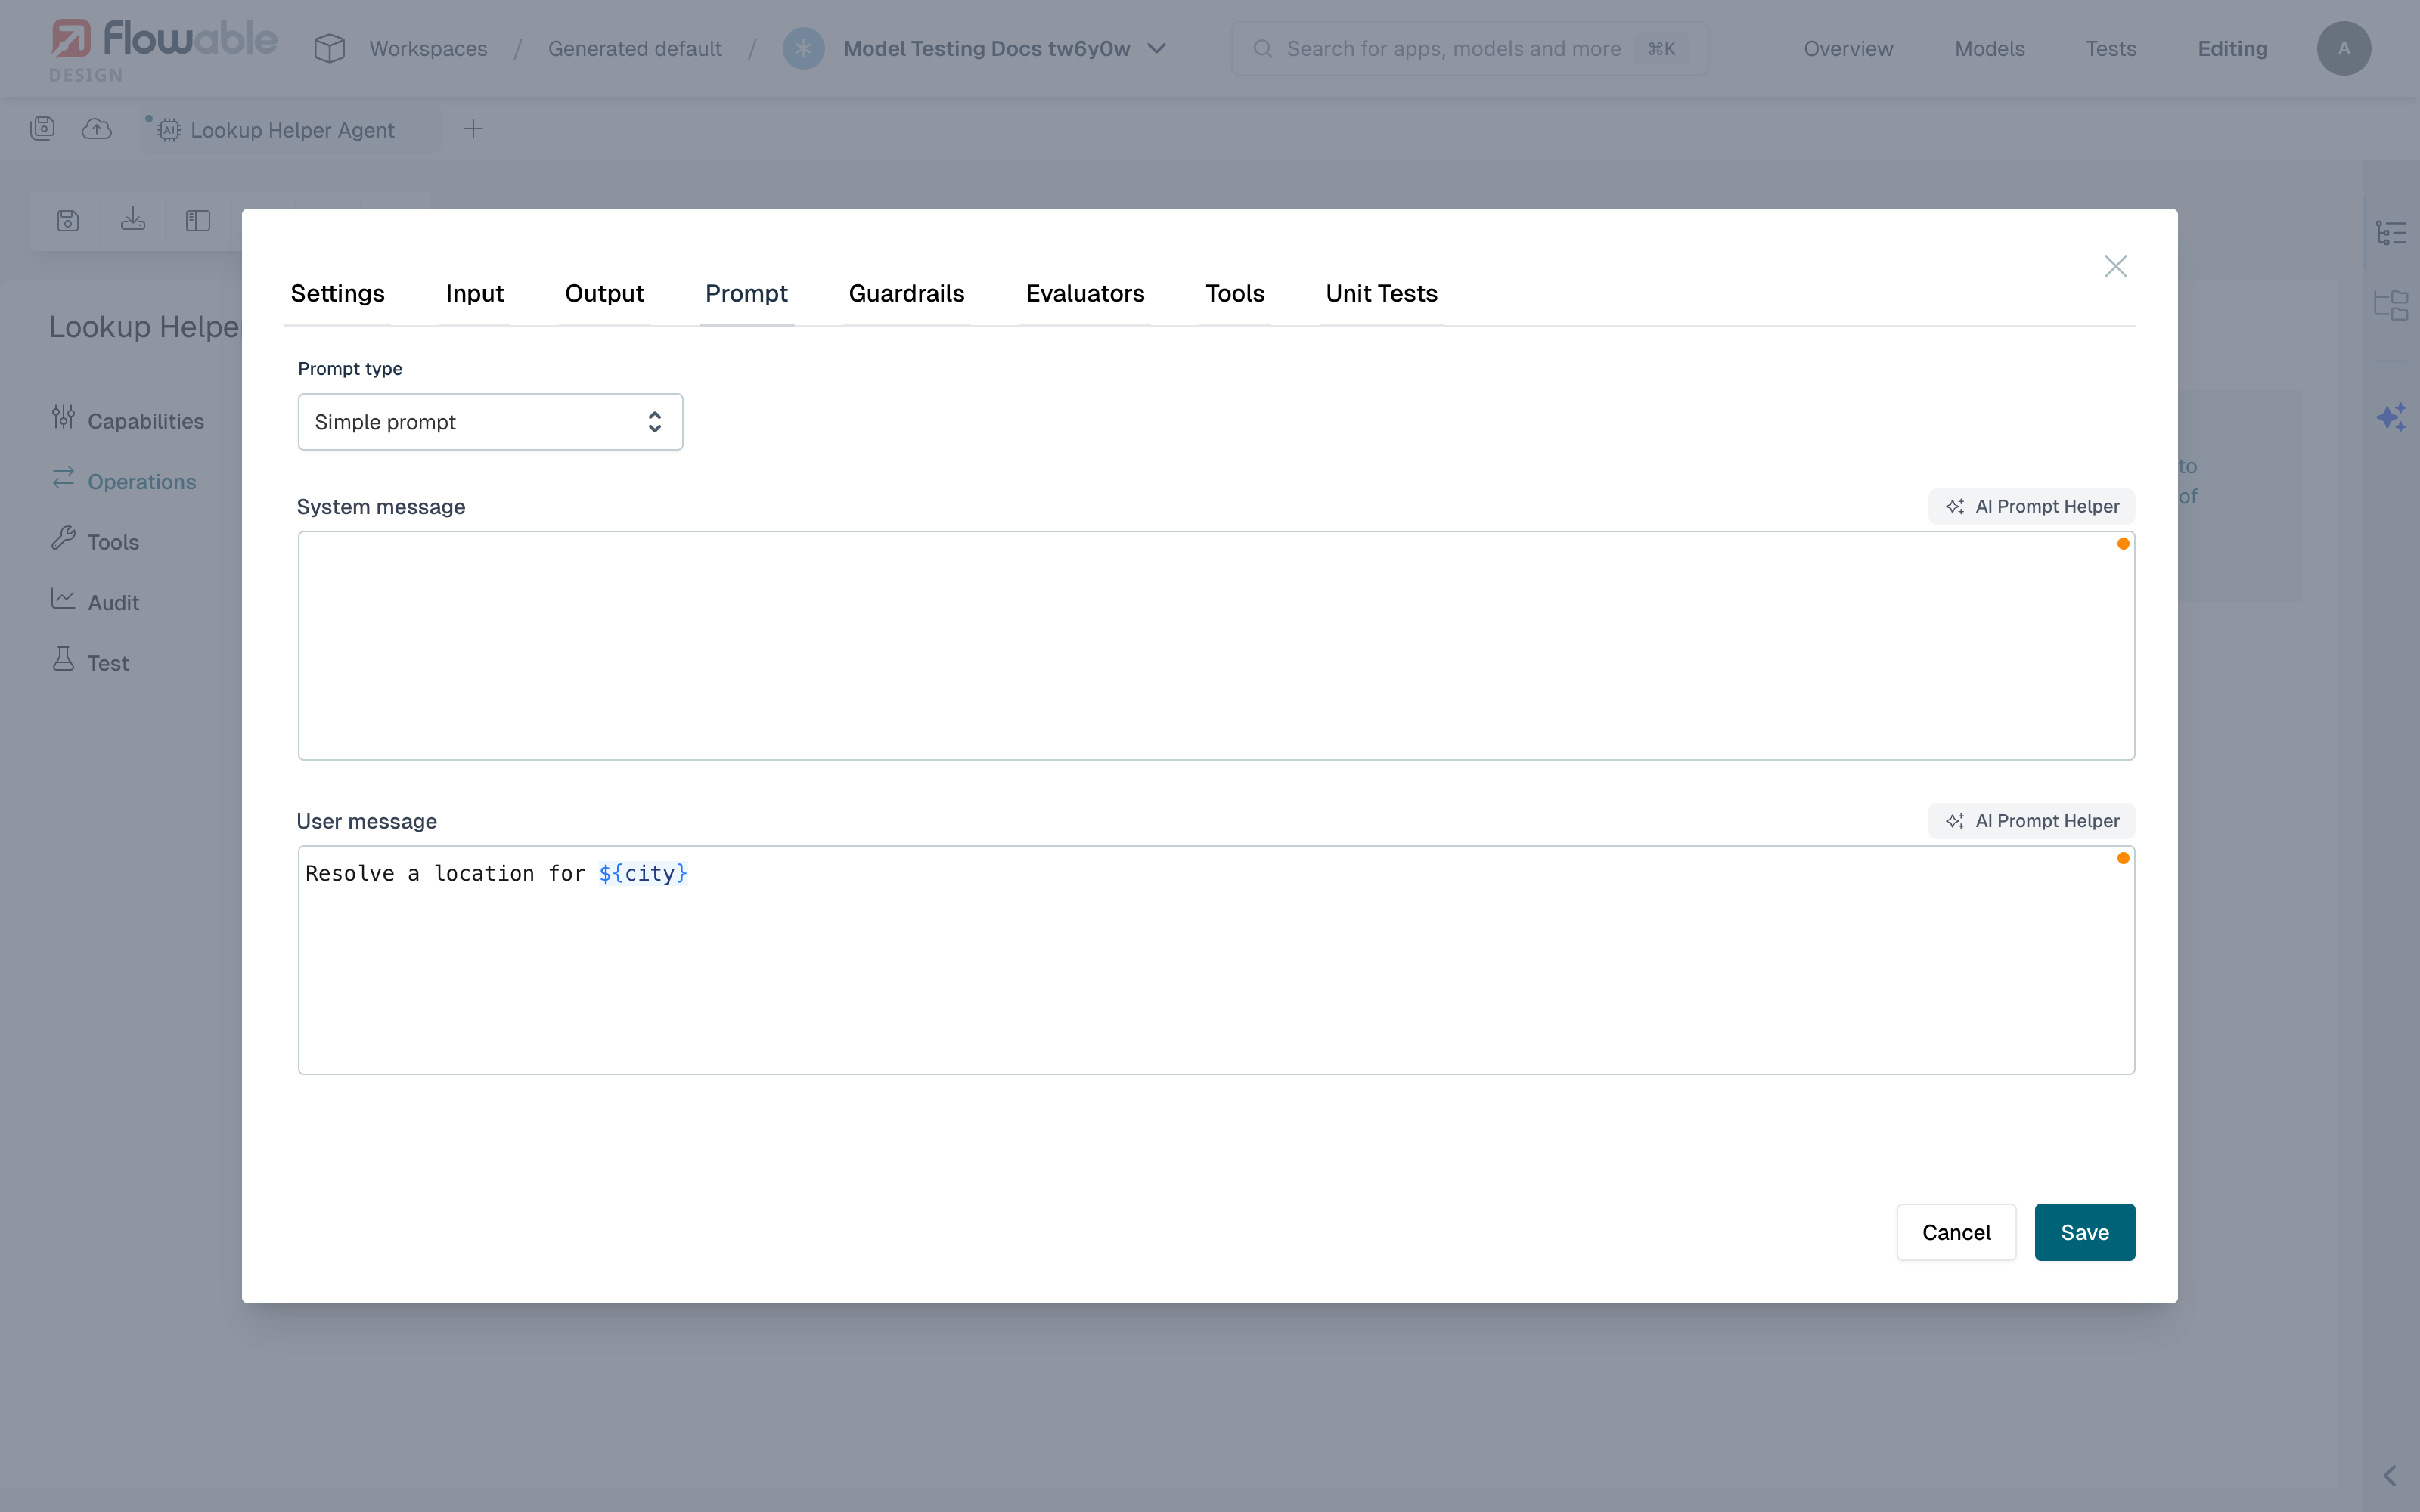This screenshot has width=2420, height=1512.
Task: Expand the Model Testing Docs app chevron
Action: (1157, 49)
